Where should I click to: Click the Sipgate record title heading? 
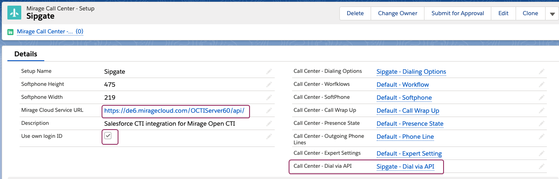pos(40,16)
